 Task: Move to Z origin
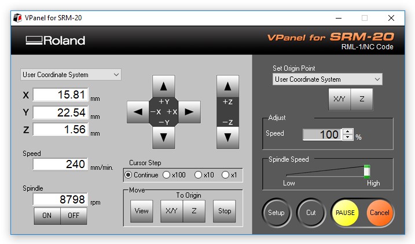(194, 211)
